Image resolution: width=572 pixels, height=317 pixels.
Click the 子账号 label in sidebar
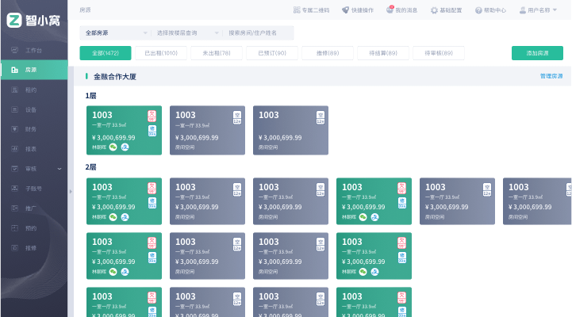(33, 189)
